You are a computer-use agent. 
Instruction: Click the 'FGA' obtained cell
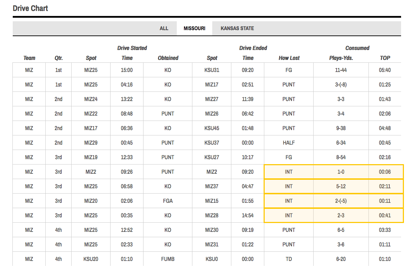pyautogui.click(x=168, y=201)
